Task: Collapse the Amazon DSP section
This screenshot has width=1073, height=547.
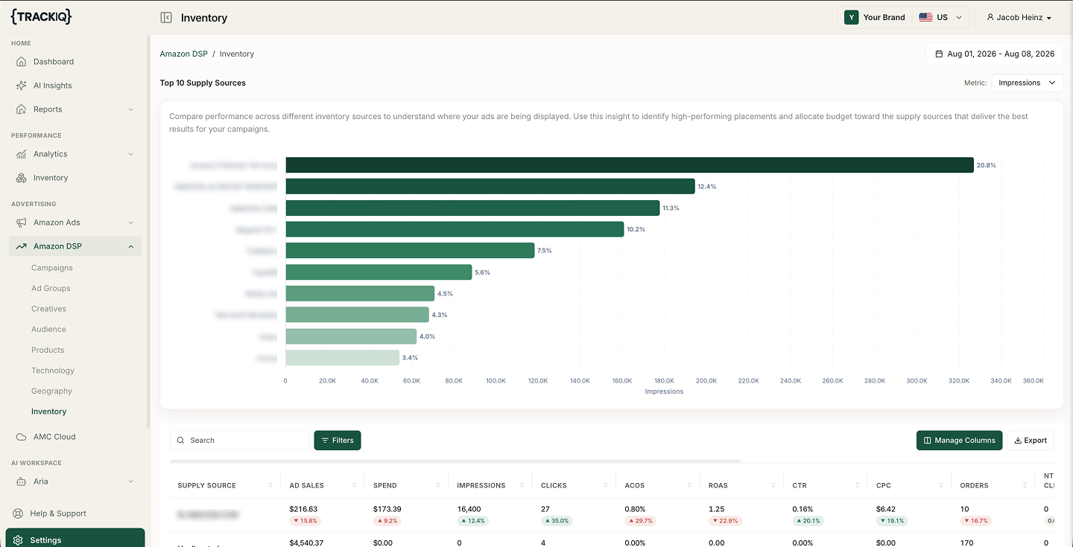Action: coord(131,246)
